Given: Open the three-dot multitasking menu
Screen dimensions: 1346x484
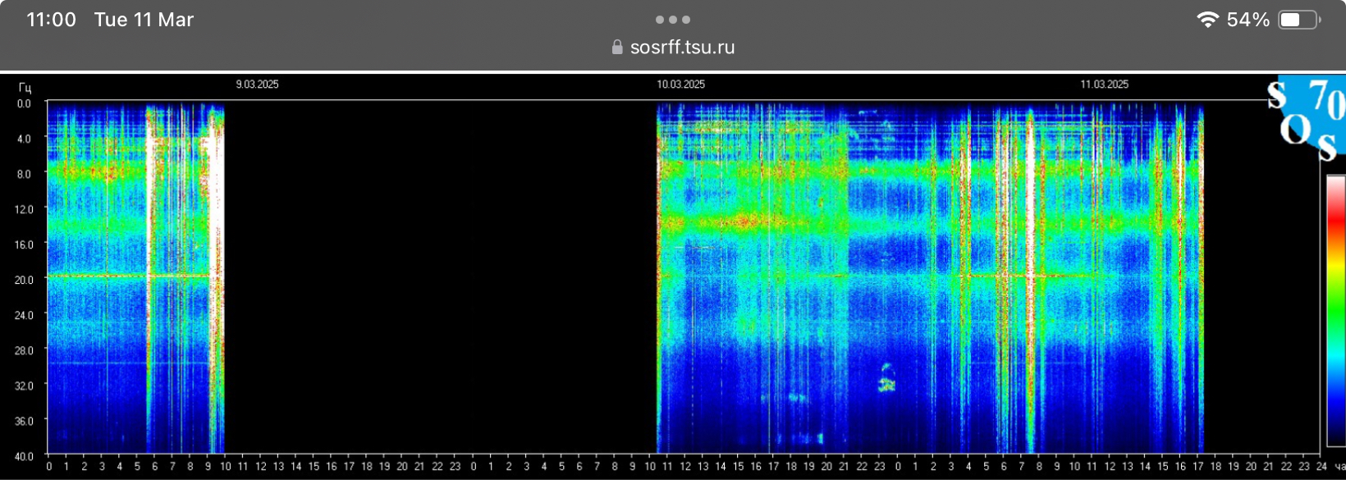Looking at the screenshot, I should tap(673, 20).
